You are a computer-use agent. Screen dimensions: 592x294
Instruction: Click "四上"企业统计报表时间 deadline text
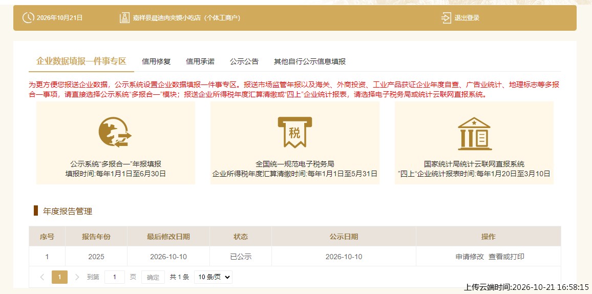474,174
